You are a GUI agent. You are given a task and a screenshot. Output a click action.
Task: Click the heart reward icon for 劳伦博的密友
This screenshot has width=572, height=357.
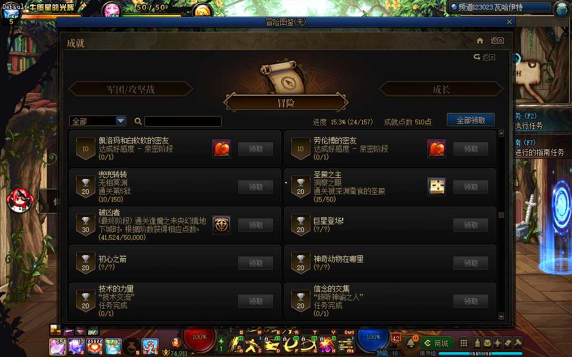coord(437,149)
